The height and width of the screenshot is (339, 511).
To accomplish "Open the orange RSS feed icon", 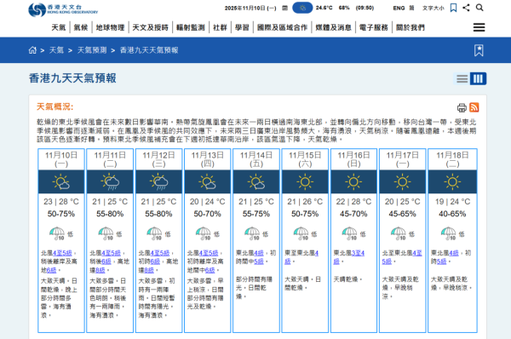I will pos(474,107).
